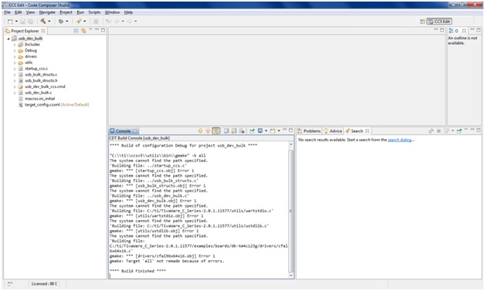
Task: Open Project Explorer view menu triangle
Action: (90, 29)
